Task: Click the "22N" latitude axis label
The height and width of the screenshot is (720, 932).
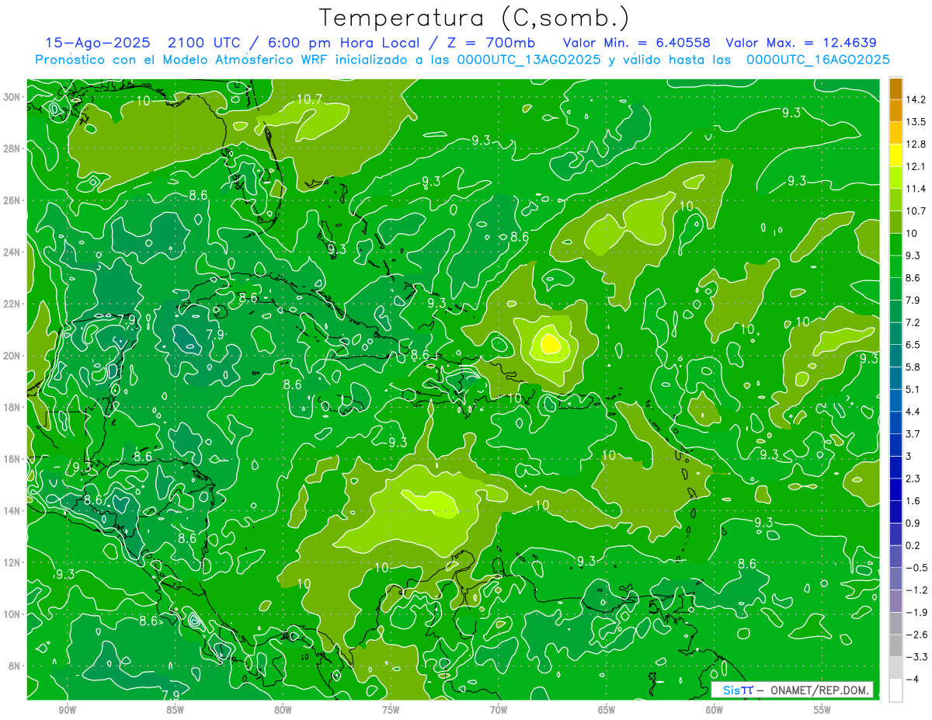Action: click(x=12, y=304)
